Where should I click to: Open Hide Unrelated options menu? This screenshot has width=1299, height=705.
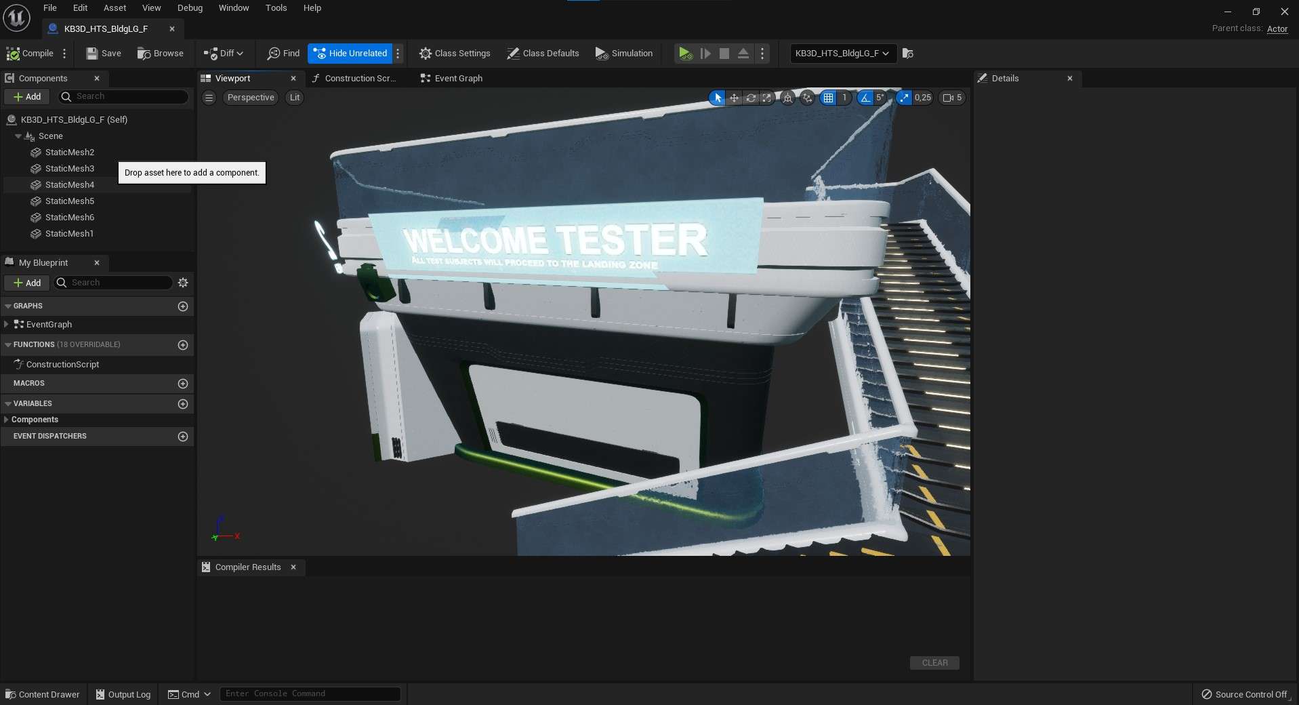coord(398,54)
